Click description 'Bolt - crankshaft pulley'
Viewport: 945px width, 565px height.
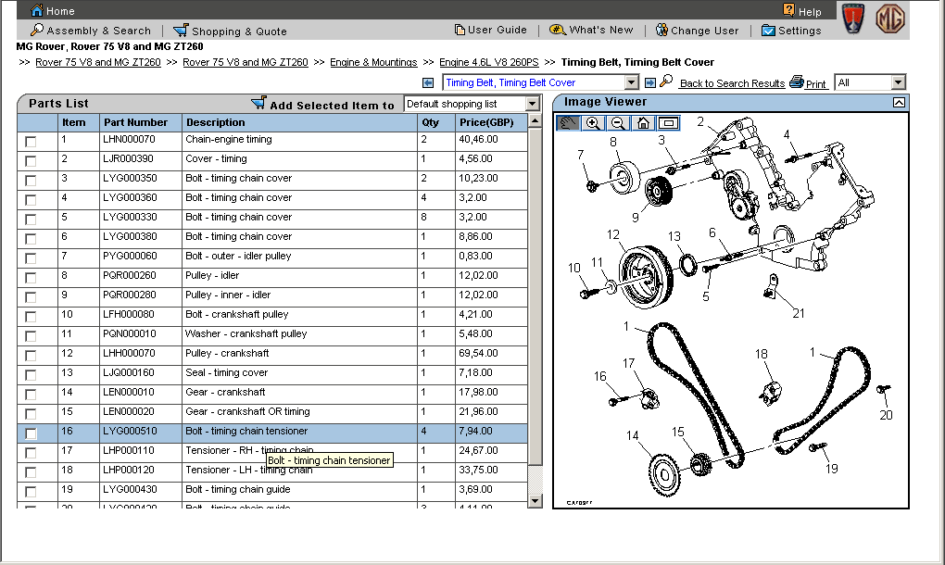tap(237, 314)
